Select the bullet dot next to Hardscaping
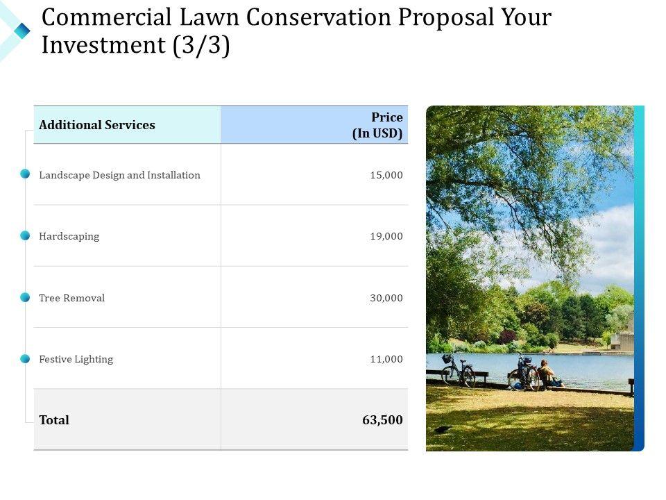The image size is (666, 500). click(25, 236)
